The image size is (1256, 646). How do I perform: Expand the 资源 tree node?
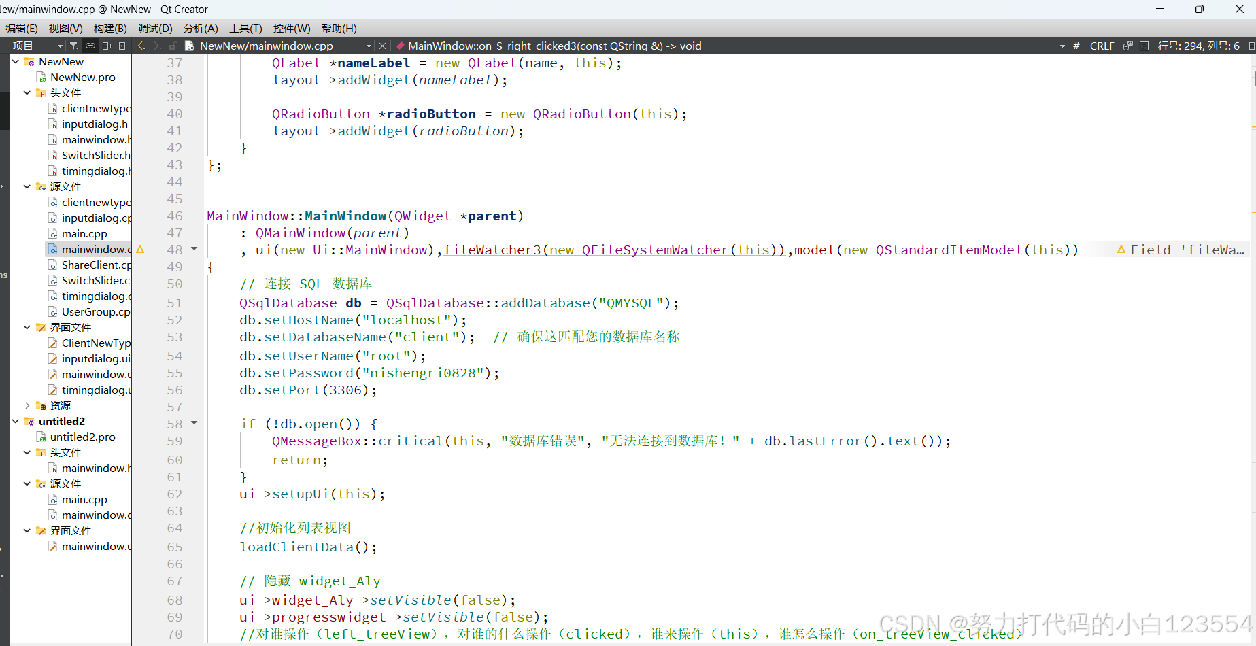[27, 405]
